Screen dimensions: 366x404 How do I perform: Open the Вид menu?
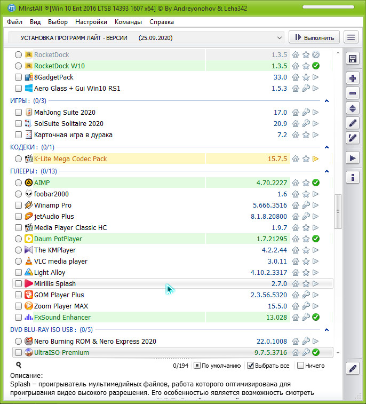coord(35,22)
